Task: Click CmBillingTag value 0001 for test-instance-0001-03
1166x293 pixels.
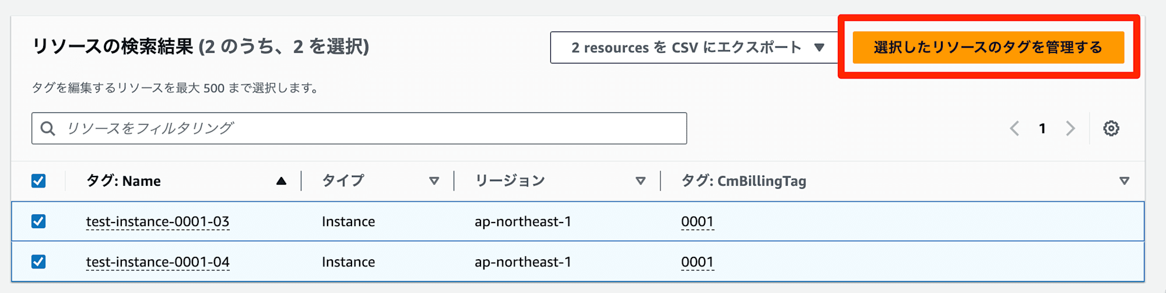Action: tap(697, 221)
